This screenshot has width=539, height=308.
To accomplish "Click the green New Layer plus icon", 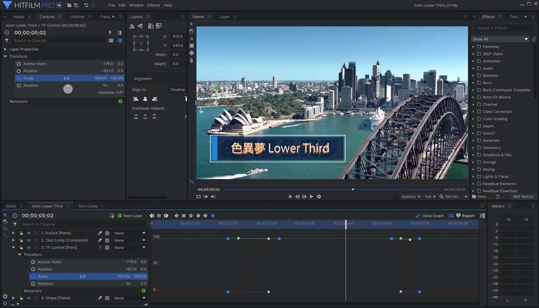I will (120, 215).
